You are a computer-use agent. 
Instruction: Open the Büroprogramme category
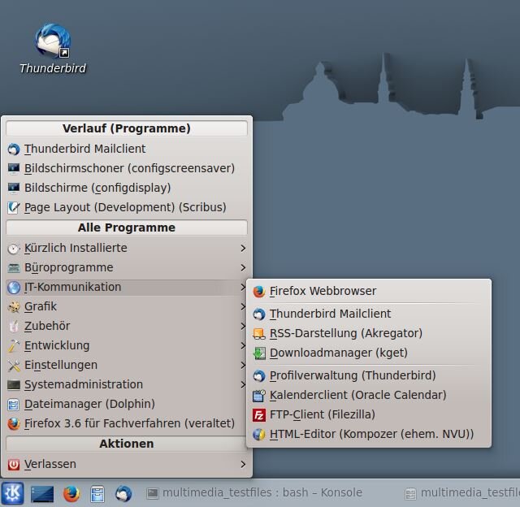127,268
